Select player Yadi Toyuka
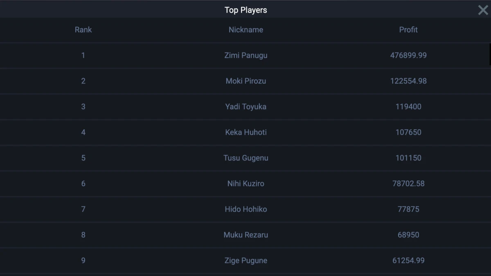491x276 pixels. point(245,107)
